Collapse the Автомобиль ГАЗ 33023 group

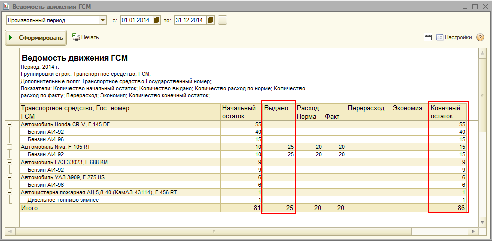pyautogui.click(x=9, y=162)
